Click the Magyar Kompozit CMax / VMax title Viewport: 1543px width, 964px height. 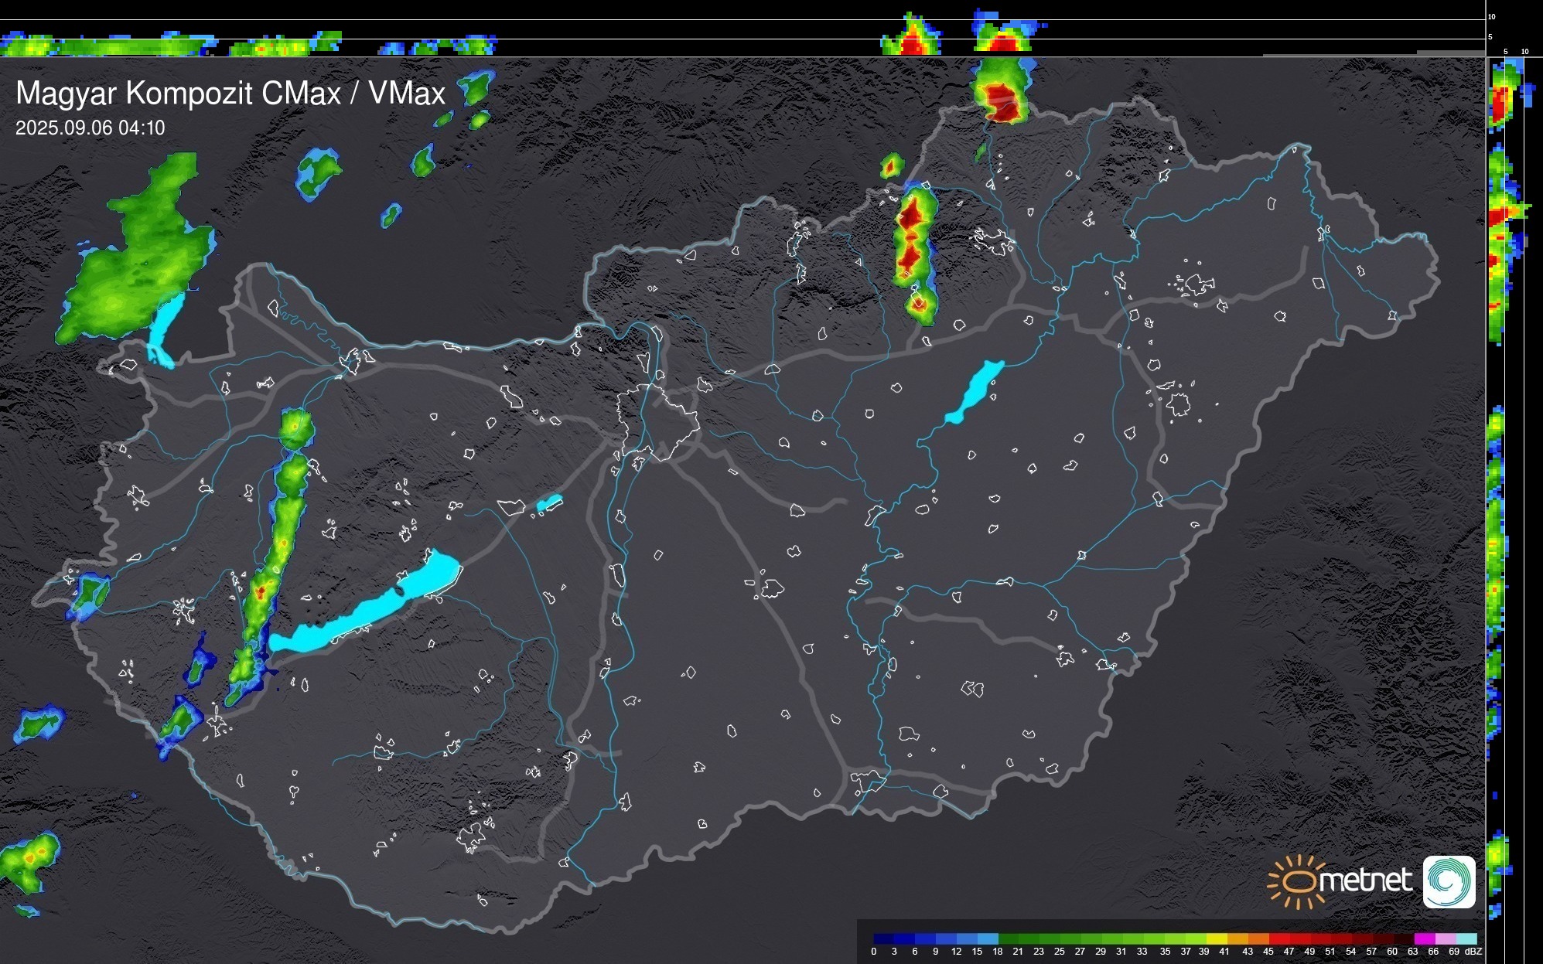[230, 94]
